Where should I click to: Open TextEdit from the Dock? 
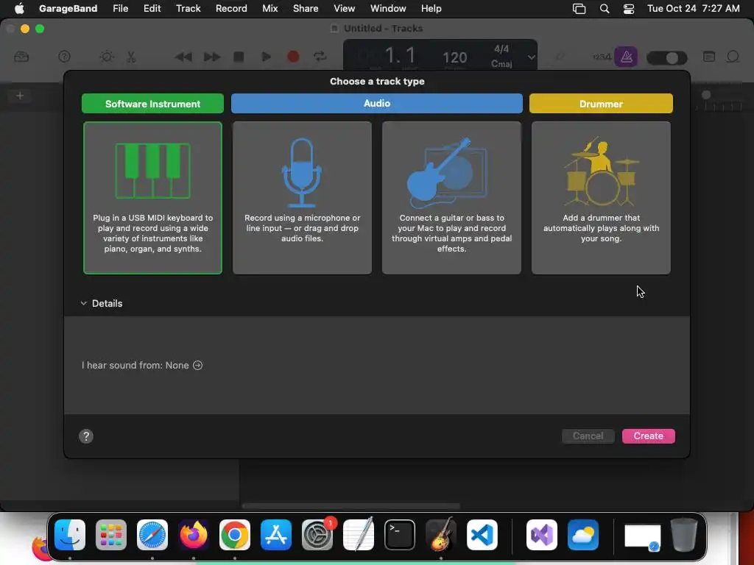coord(359,534)
